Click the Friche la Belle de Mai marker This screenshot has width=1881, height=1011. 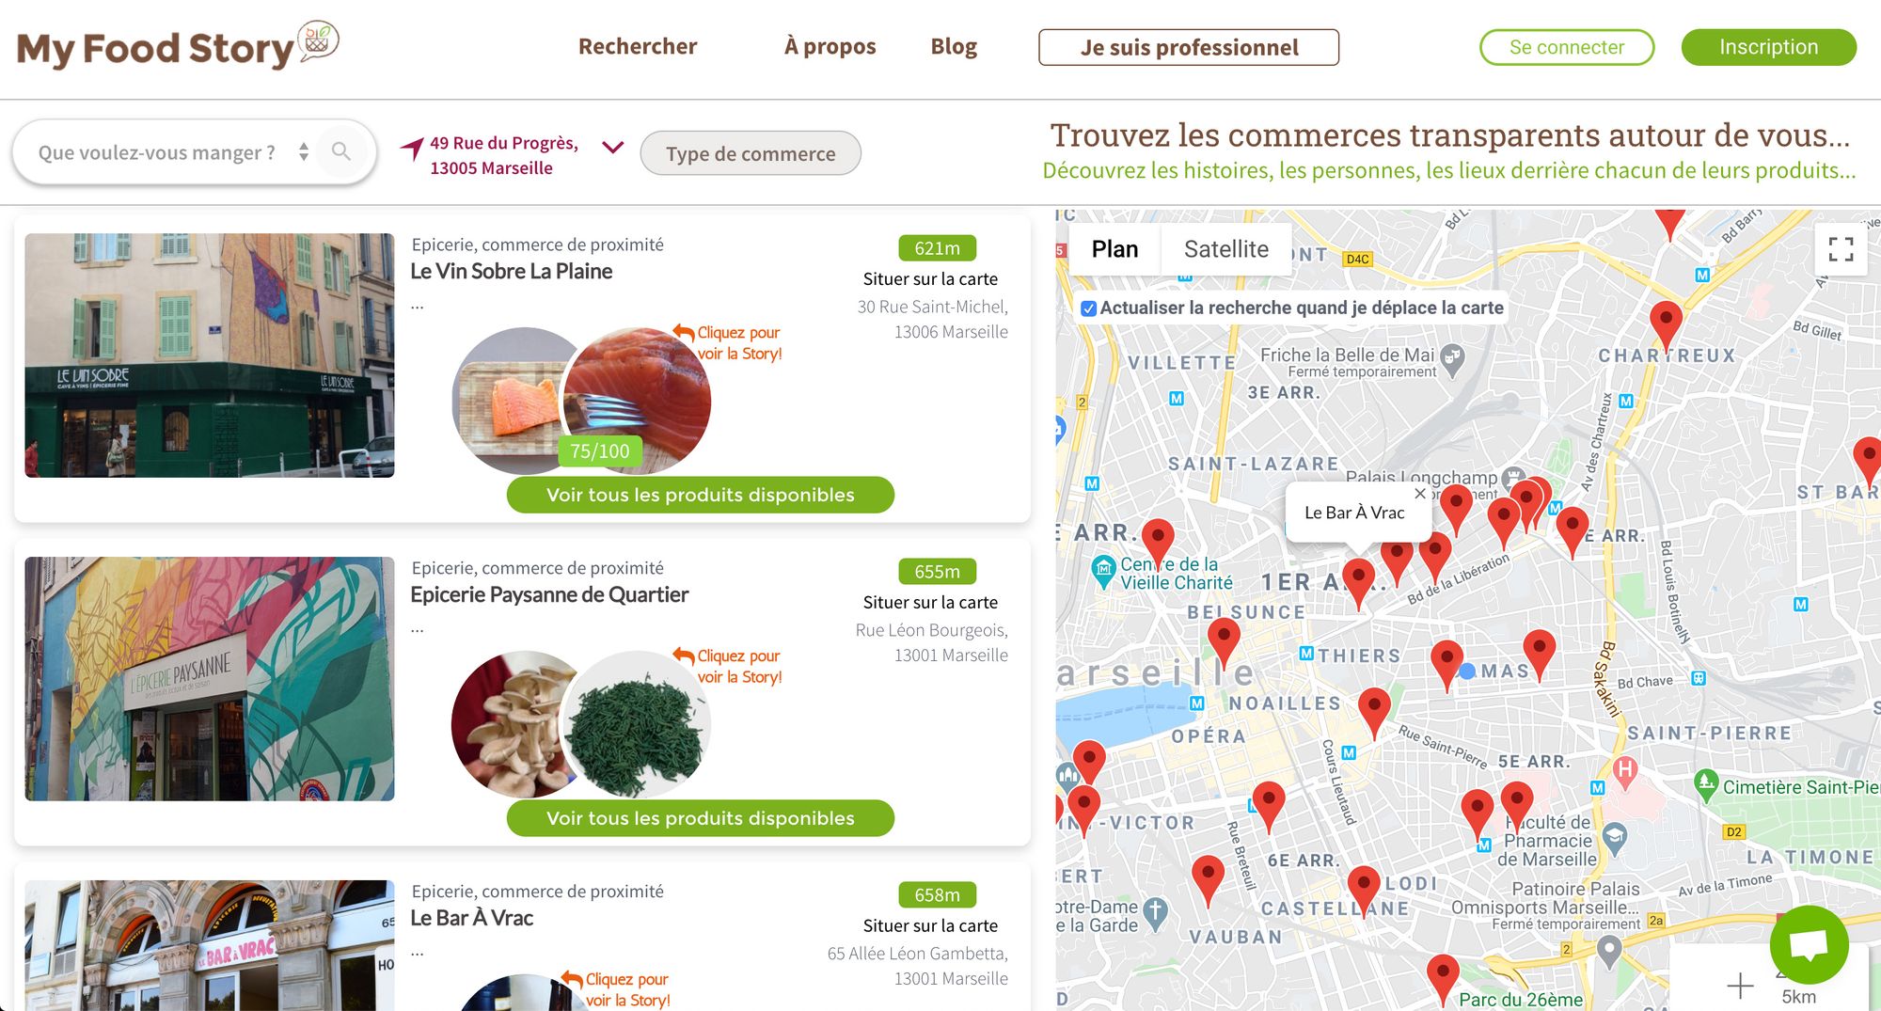coord(1453,359)
